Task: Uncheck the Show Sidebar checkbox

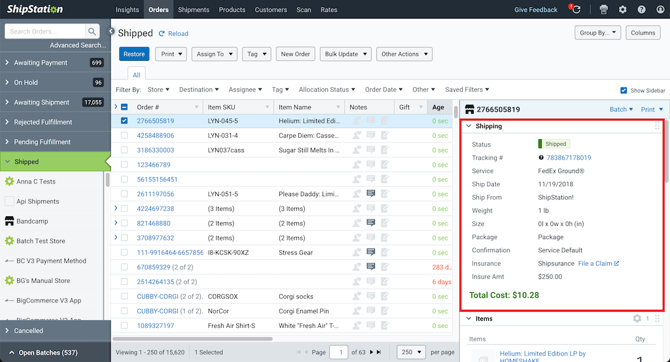Action: pyautogui.click(x=624, y=90)
